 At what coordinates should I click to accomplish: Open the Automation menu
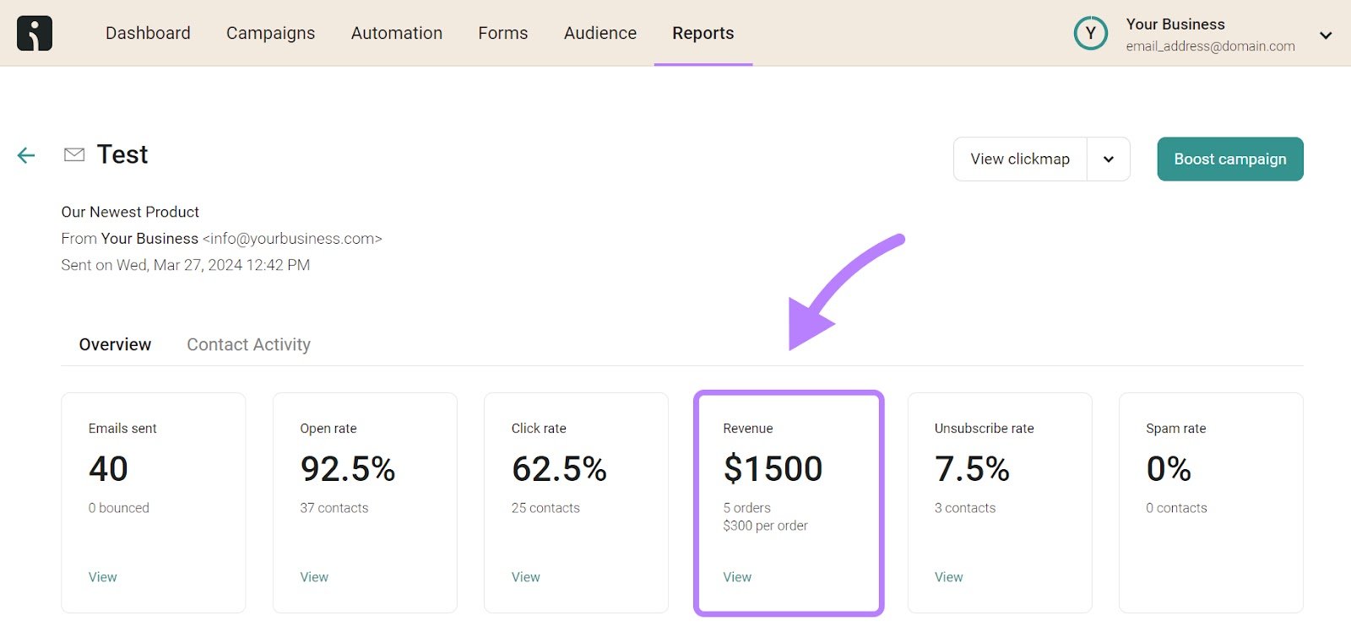pyautogui.click(x=397, y=33)
